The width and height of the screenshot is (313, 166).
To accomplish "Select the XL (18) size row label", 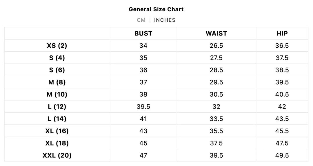I will tap(57, 143).
